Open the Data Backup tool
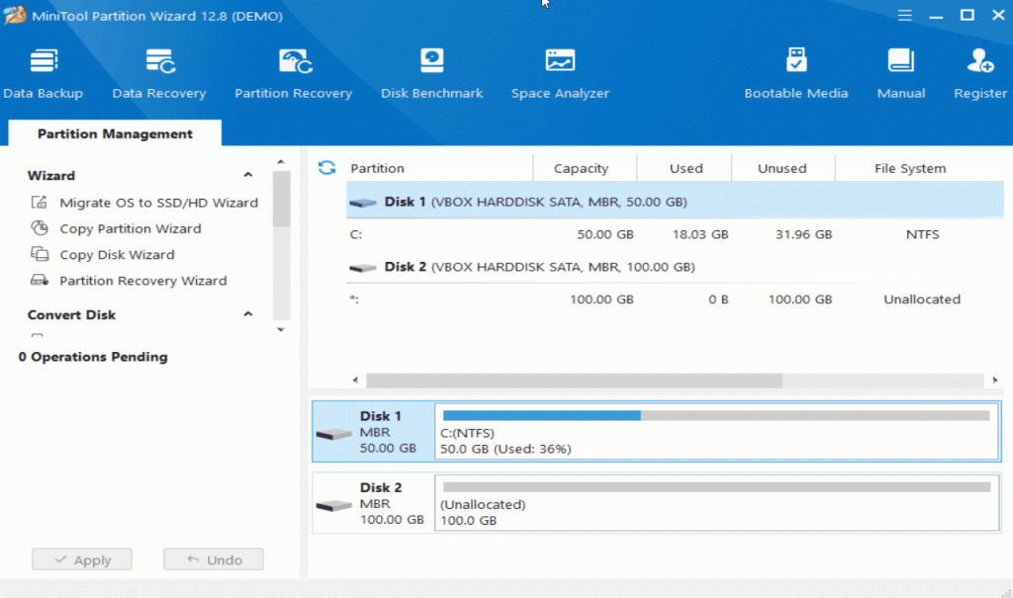This screenshot has width=1013, height=598. coord(42,72)
